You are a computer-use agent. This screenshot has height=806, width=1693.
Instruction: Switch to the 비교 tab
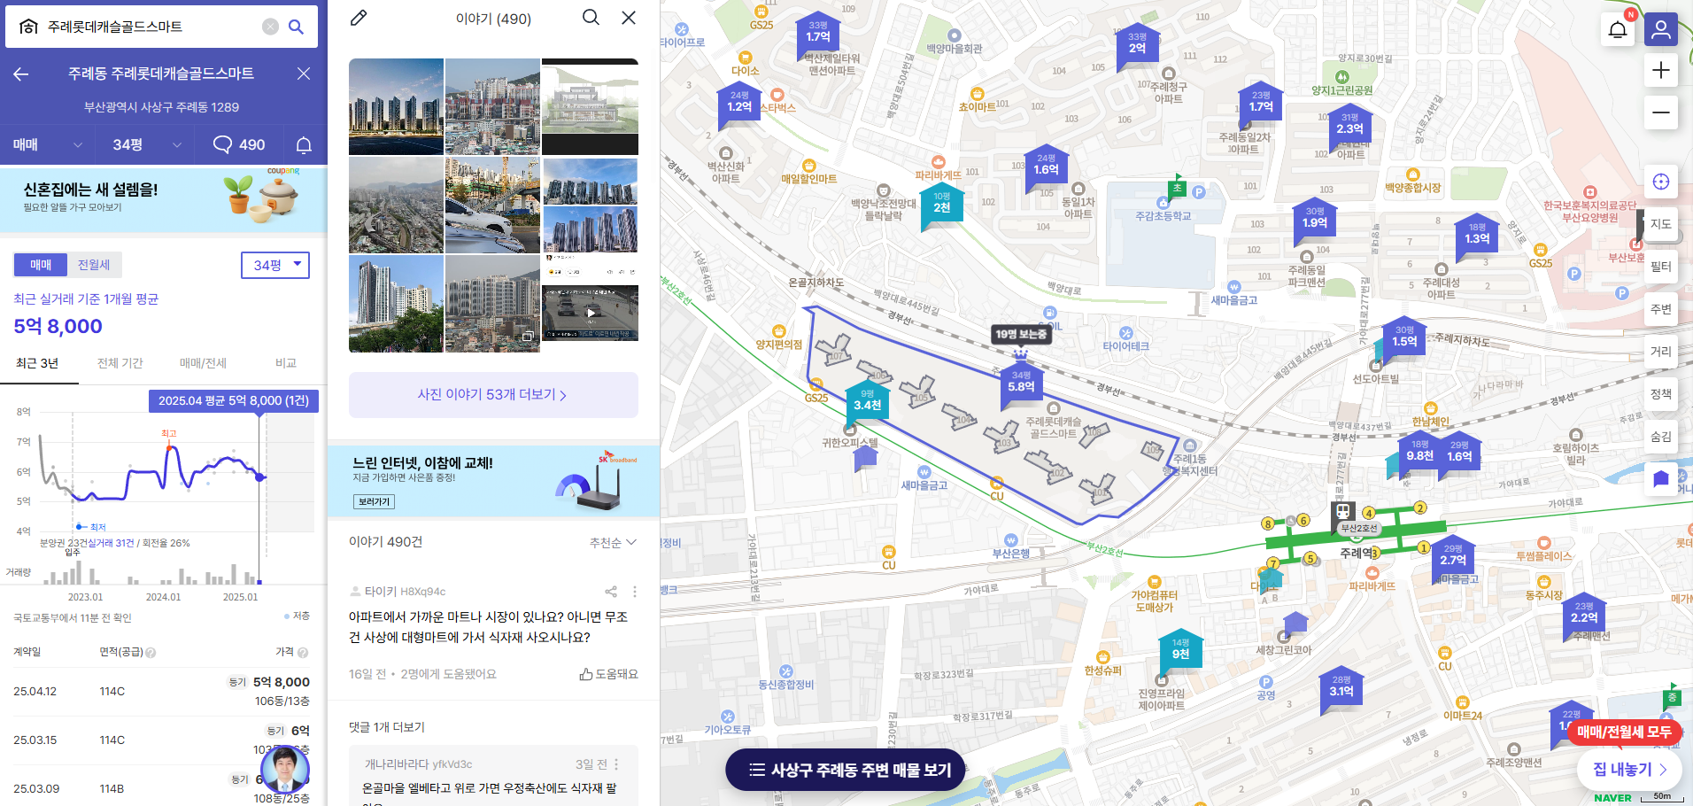(285, 363)
